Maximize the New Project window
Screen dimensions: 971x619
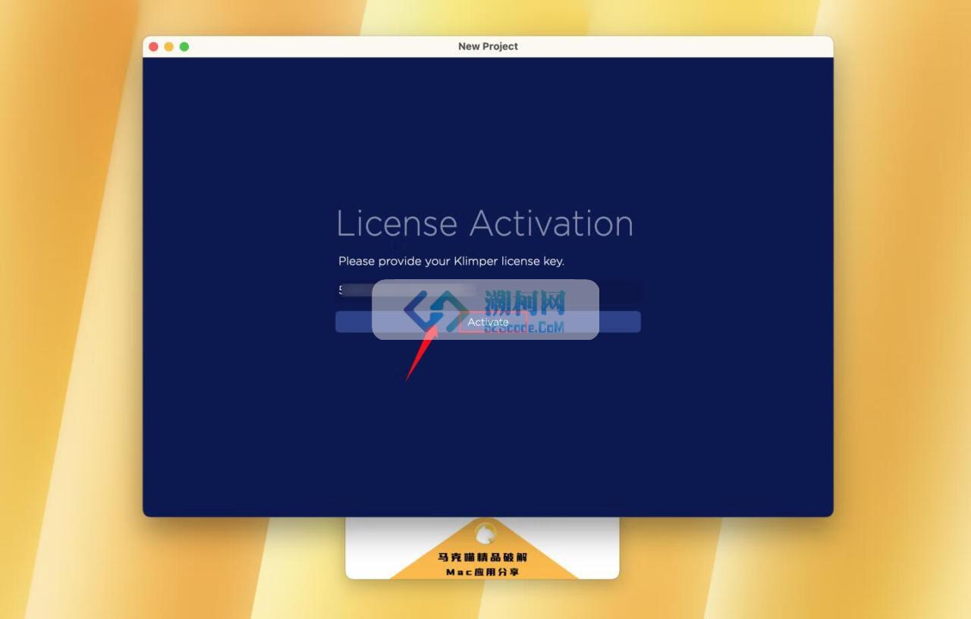tap(184, 46)
